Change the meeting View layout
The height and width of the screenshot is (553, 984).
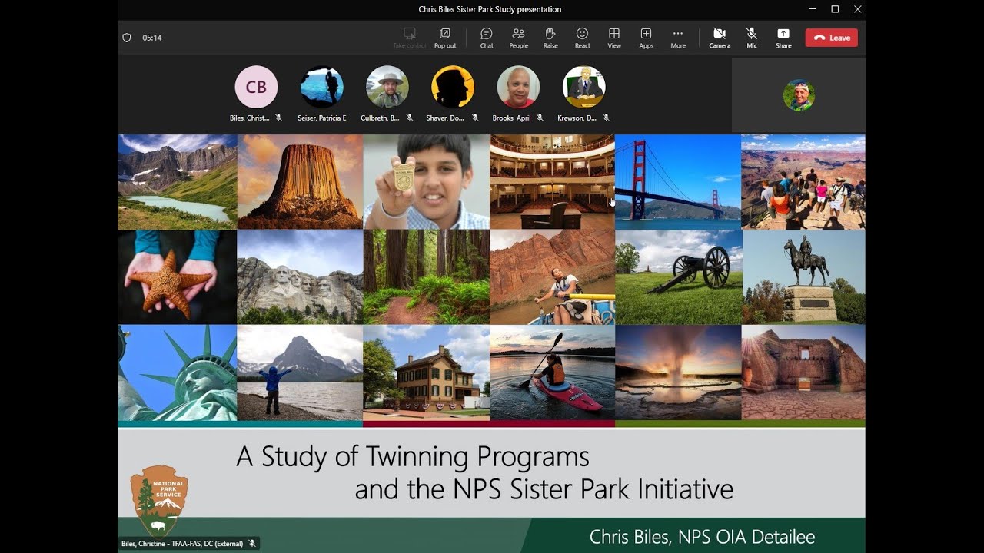pos(614,38)
